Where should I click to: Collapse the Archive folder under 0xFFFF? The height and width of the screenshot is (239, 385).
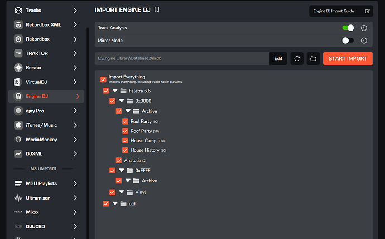tap(128, 181)
